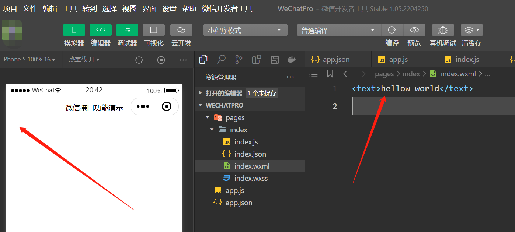515x232 pixels.
Task: Open the Docker whale icon
Action: pos(292,60)
